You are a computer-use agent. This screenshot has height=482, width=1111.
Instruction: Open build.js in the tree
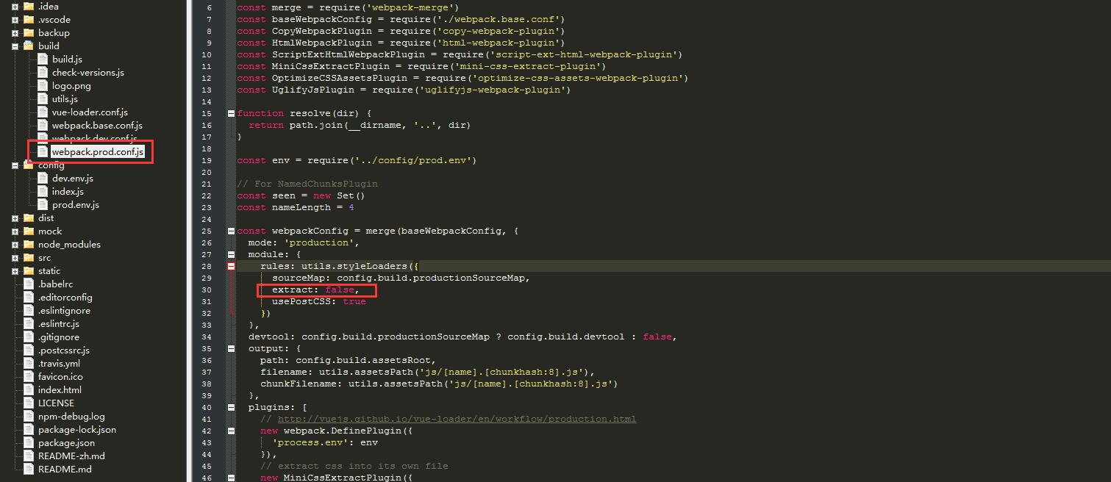click(67, 59)
